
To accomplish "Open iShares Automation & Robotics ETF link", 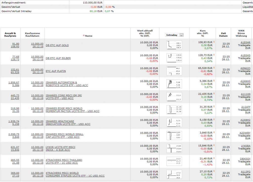I will pos(67,84).
